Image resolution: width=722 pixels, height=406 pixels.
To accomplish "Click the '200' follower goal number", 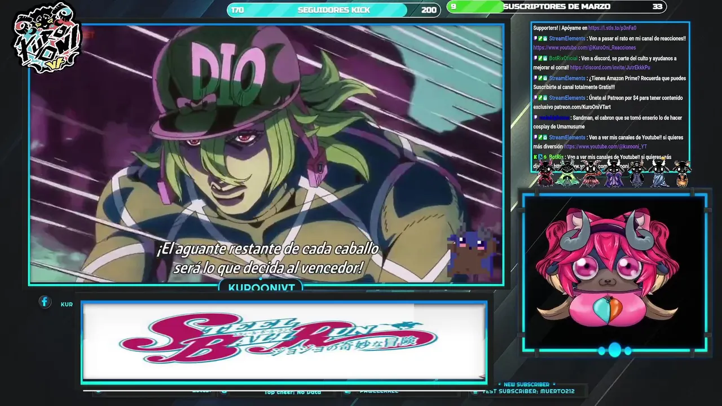I will point(429,10).
